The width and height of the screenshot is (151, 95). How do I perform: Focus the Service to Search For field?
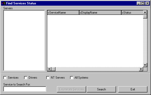[25, 89]
